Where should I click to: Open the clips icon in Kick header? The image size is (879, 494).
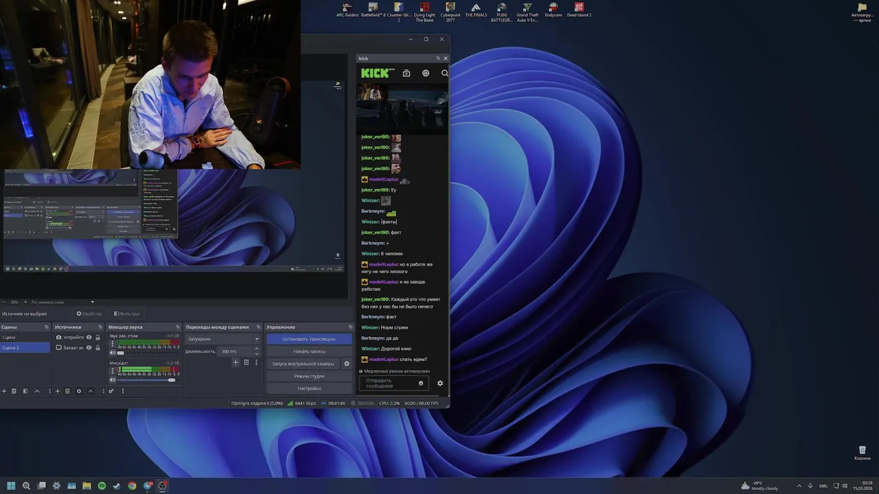(x=407, y=73)
